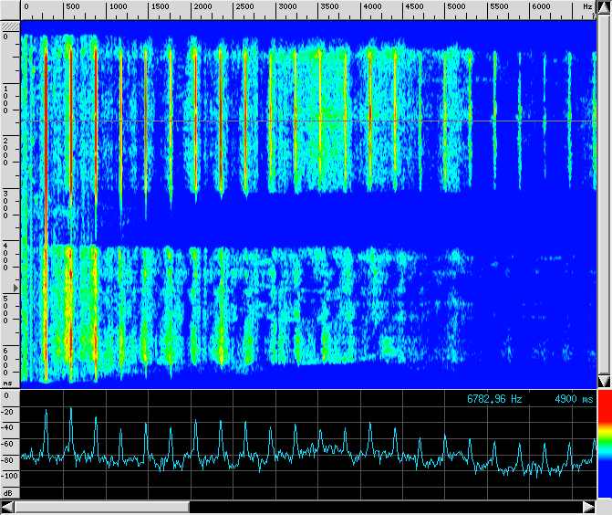
Task: Click the right arrow of horizontal scrollbar
Action: pyautogui.click(x=588, y=507)
